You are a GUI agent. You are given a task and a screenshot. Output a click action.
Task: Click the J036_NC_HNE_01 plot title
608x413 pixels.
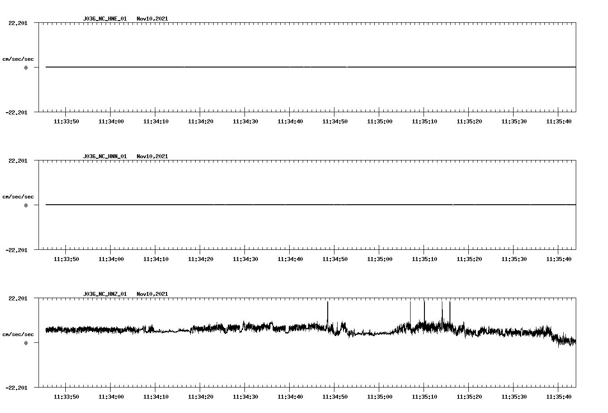coord(105,19)
